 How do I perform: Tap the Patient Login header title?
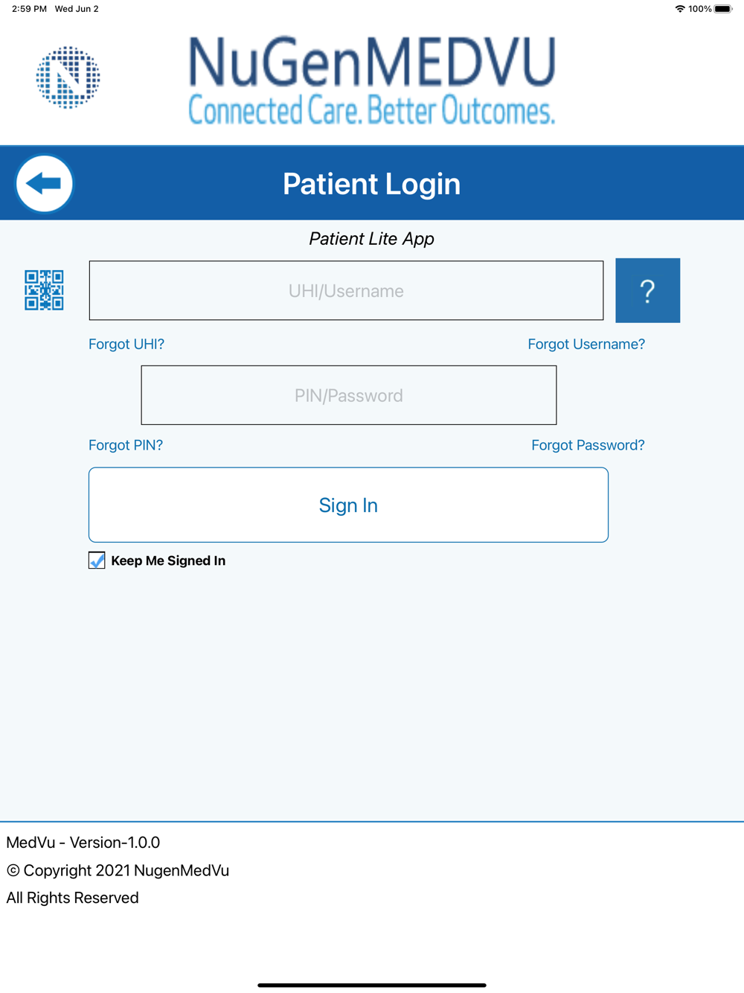coord(371,184)
